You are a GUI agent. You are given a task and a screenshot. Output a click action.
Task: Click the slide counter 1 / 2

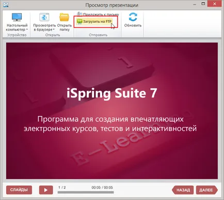[62, 188]
